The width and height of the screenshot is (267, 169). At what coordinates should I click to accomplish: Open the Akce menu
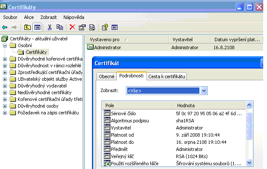pos(29,17)
